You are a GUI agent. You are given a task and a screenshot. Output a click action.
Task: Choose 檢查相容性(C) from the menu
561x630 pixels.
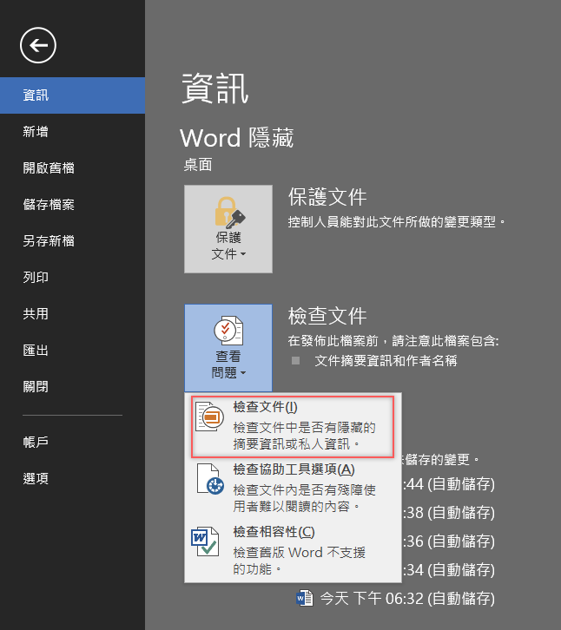click(x=293, y=551)
